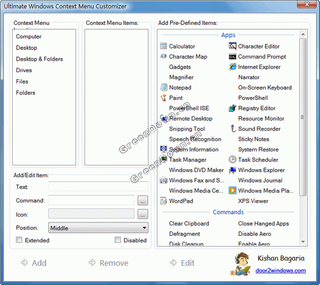The width and height of the screenshot is (320, 285).
Task: Click the Task Manager icon
Action: click(164, 159)
